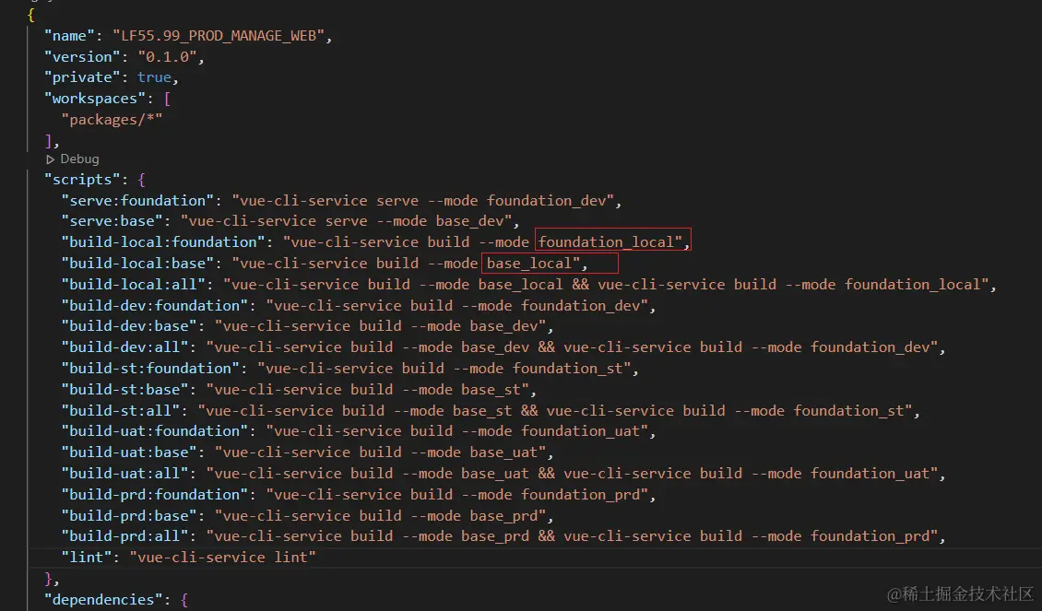
Task: Click the Debug play triangle icon
Action: click(51, 159)
